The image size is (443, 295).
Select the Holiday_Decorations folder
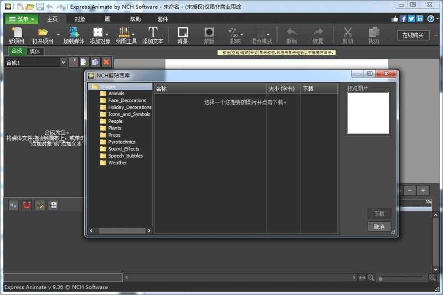(130, 107)
